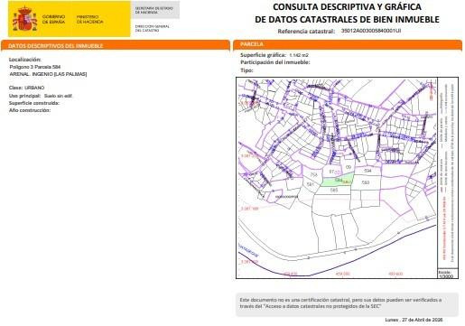Click the 'Este documento no es una certificación' disclaimer
Screen dimensions: 465x326
tap(347, 304)
